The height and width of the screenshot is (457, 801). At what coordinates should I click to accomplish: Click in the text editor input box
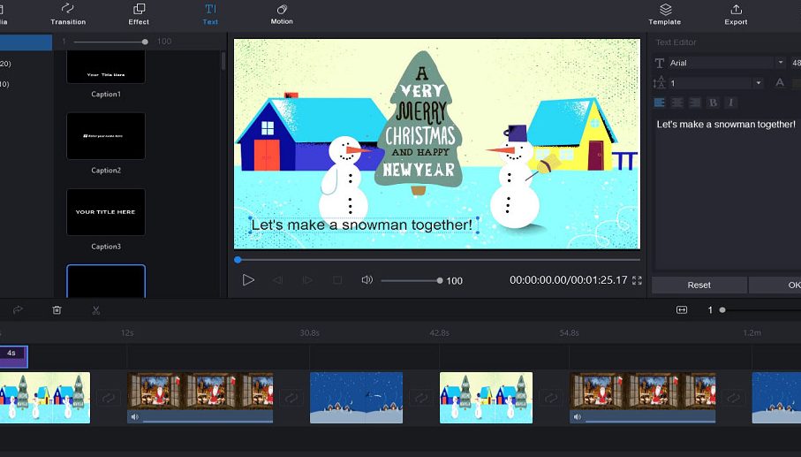[728, 192]
